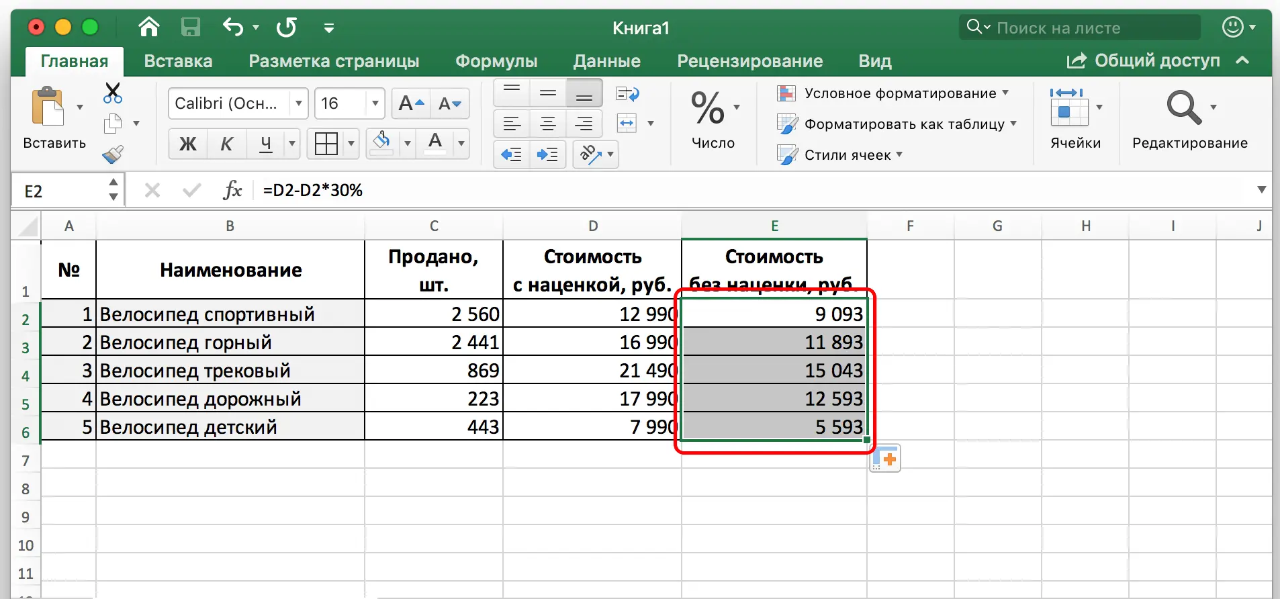This screenshot has width=1280, height=599.
Task: Expand the formula bar
Action: [1261, 190]
